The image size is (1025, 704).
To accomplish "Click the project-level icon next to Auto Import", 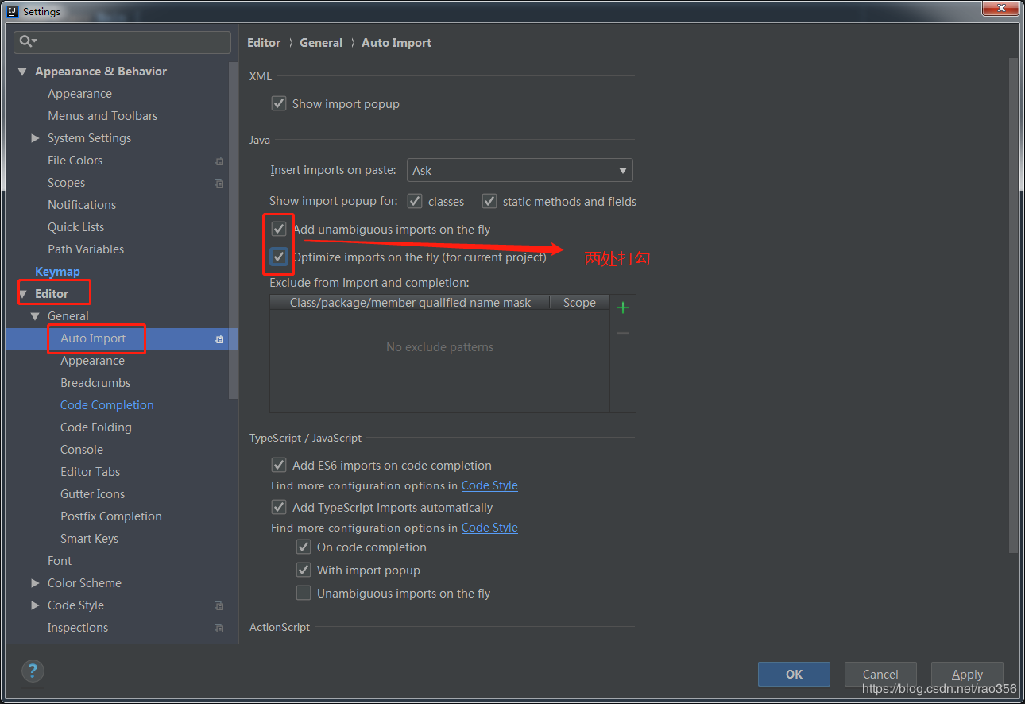I will [x=219, y=338].
